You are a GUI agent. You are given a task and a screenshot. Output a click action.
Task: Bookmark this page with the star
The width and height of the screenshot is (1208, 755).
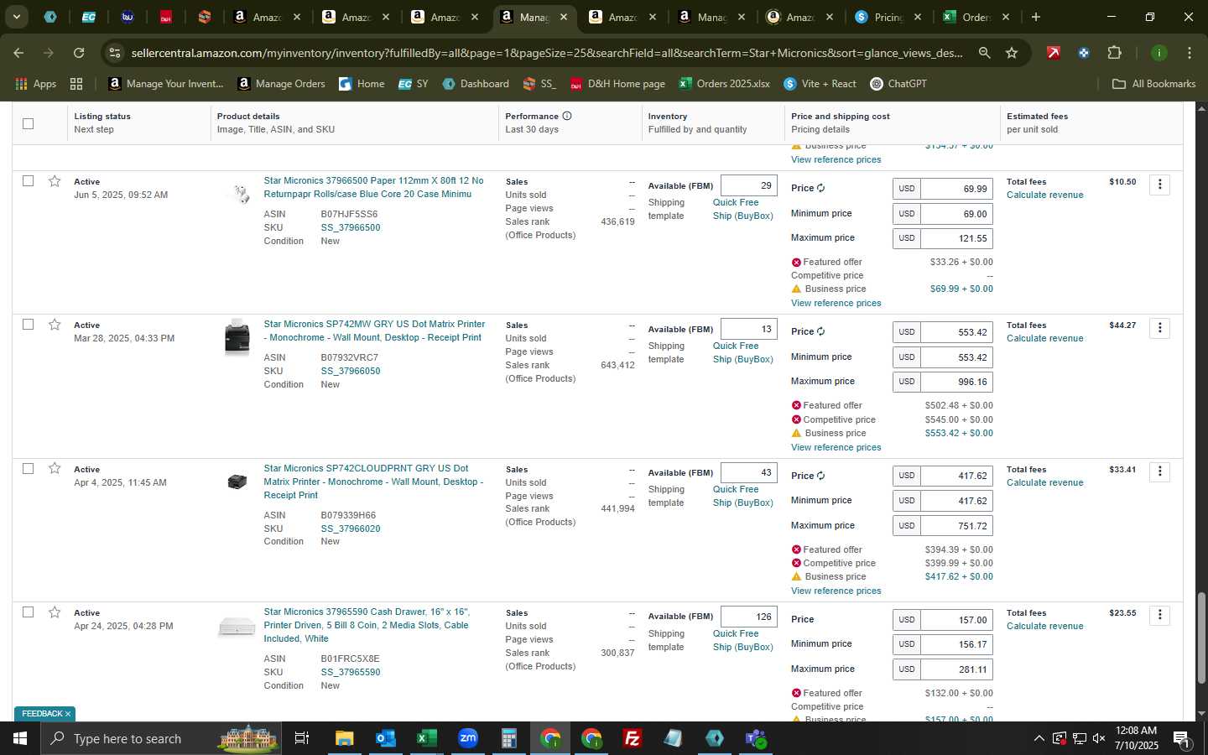[x=1012, y=53]
